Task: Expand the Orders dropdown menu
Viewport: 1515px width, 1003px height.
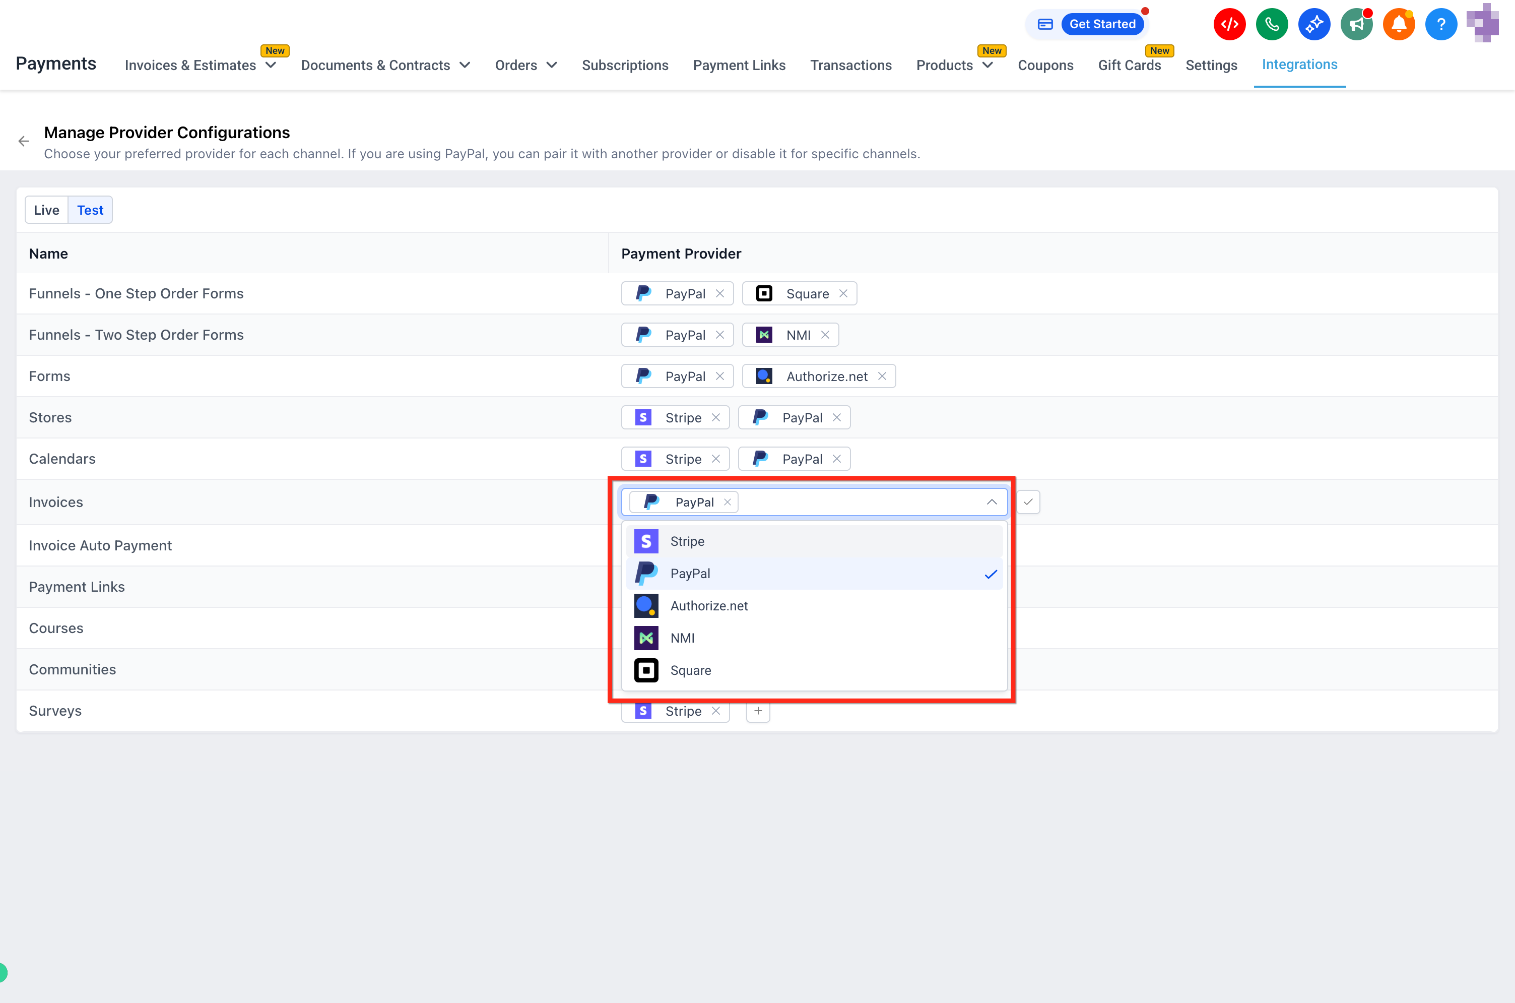Action: (x=526, y=65)
